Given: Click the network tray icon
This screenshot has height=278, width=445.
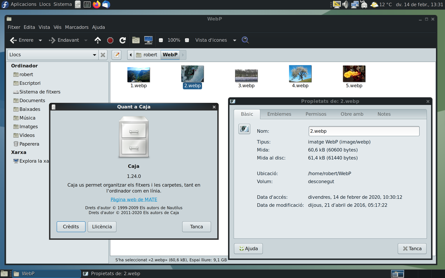Looking at the screenshot, I should pyautogui.click(x=355, y=5).
